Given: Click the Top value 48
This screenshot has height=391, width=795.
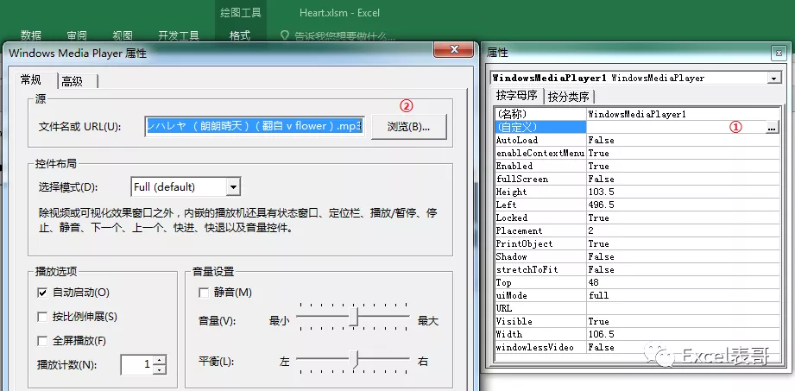Looking at the screenshot, I should point(683,282).
